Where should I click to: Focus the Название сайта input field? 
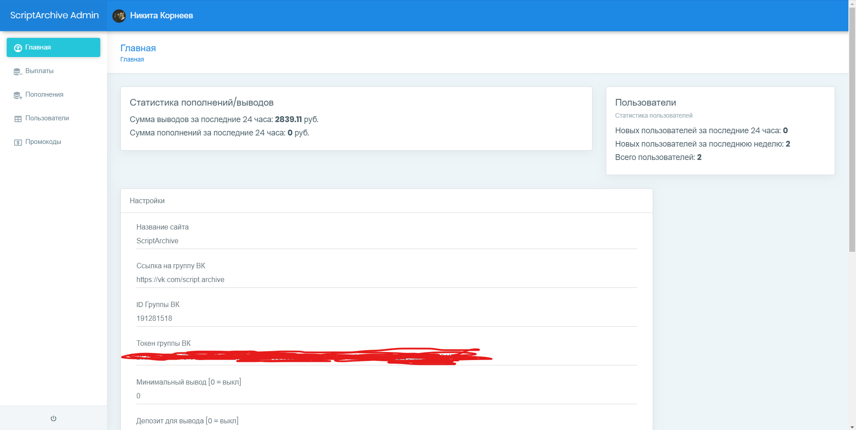386,241
